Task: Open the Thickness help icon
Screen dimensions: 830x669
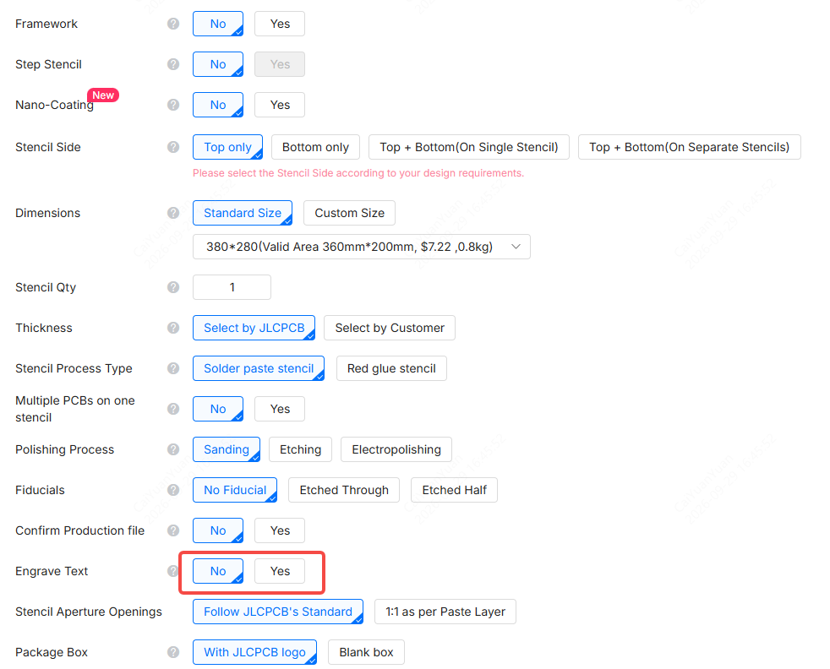Action: click(173, 328)
